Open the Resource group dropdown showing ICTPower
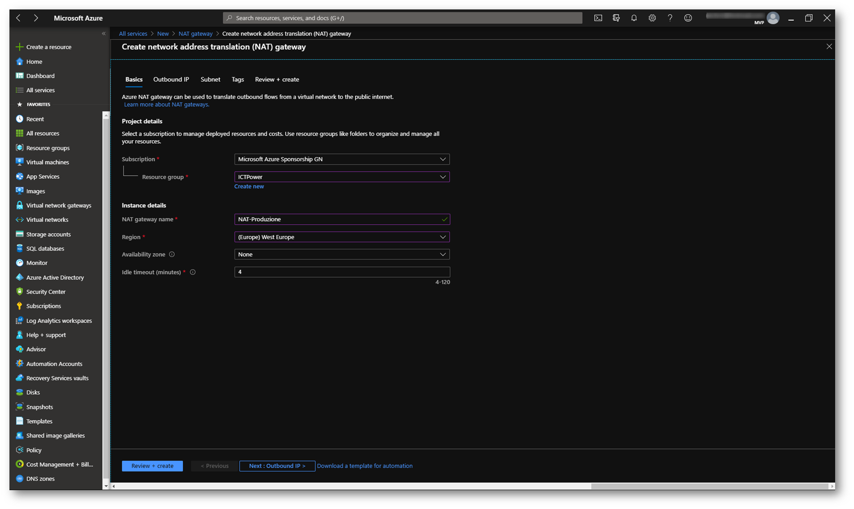This screenshot has width=854, height=509. pyautogui.click(x=342, y=177)
